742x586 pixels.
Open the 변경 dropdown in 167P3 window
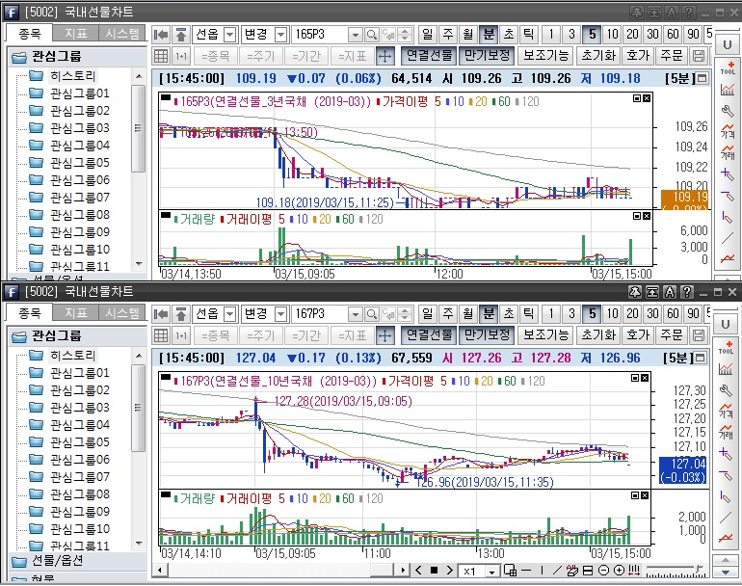coord(281,314)
